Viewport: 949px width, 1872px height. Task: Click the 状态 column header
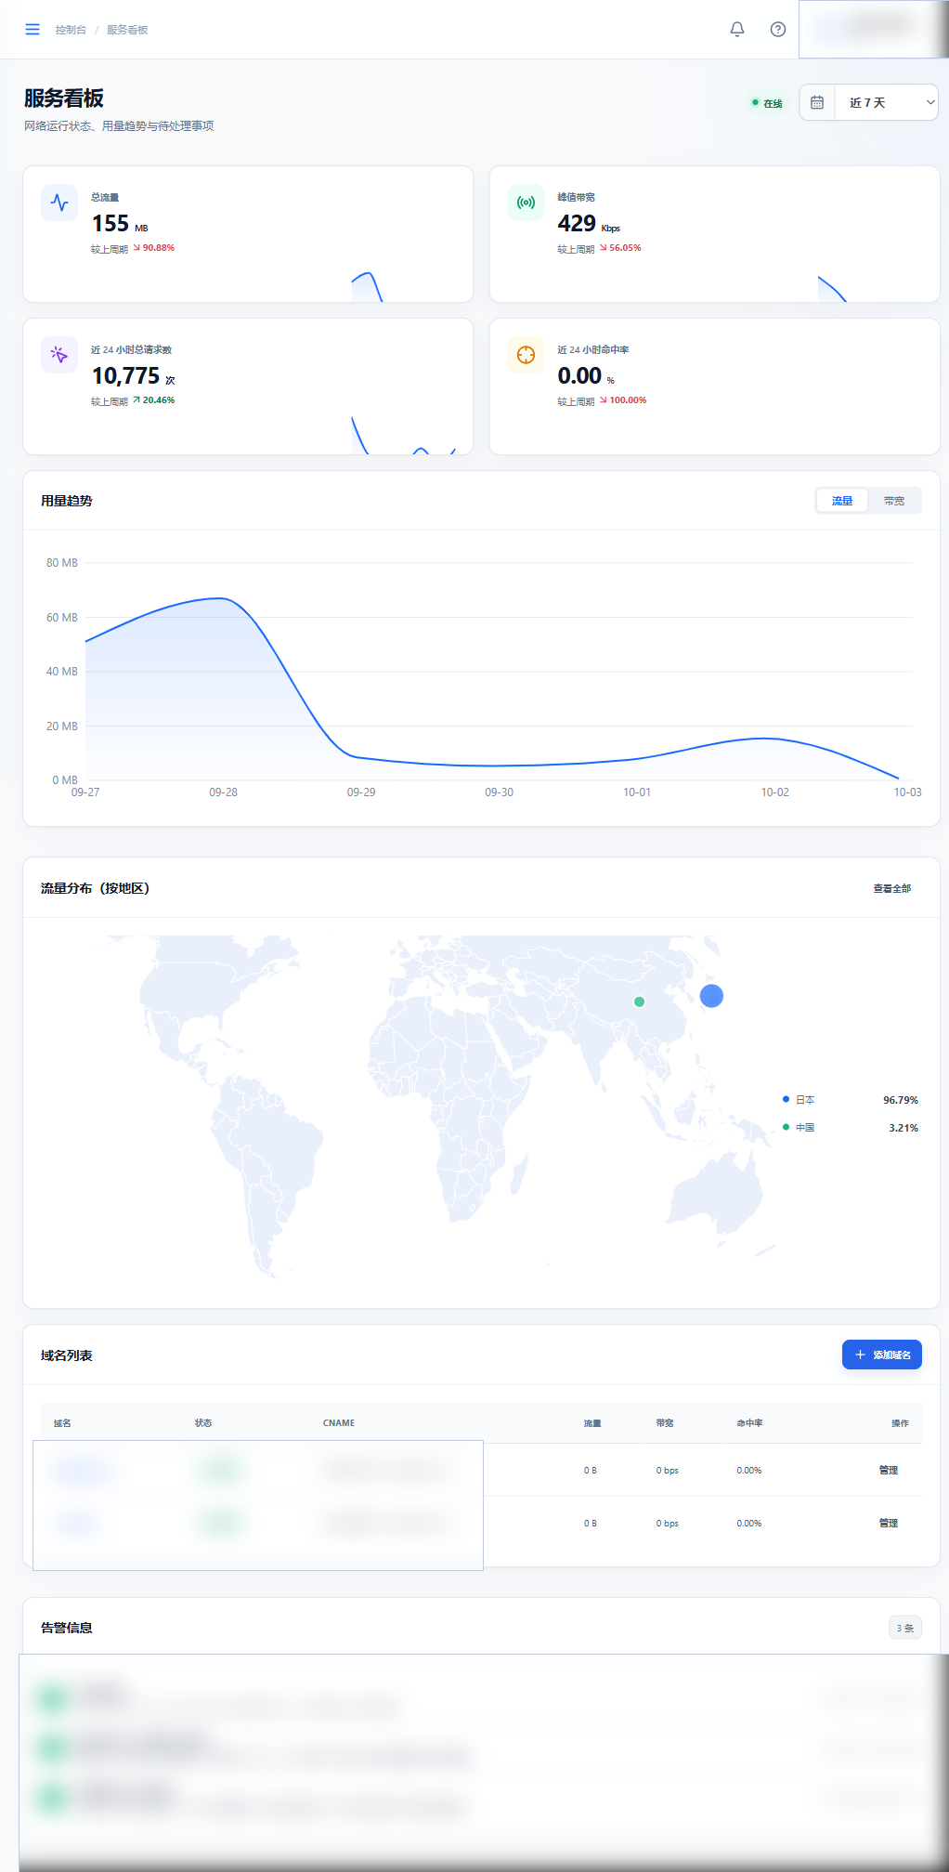[x=203, y=1423]
